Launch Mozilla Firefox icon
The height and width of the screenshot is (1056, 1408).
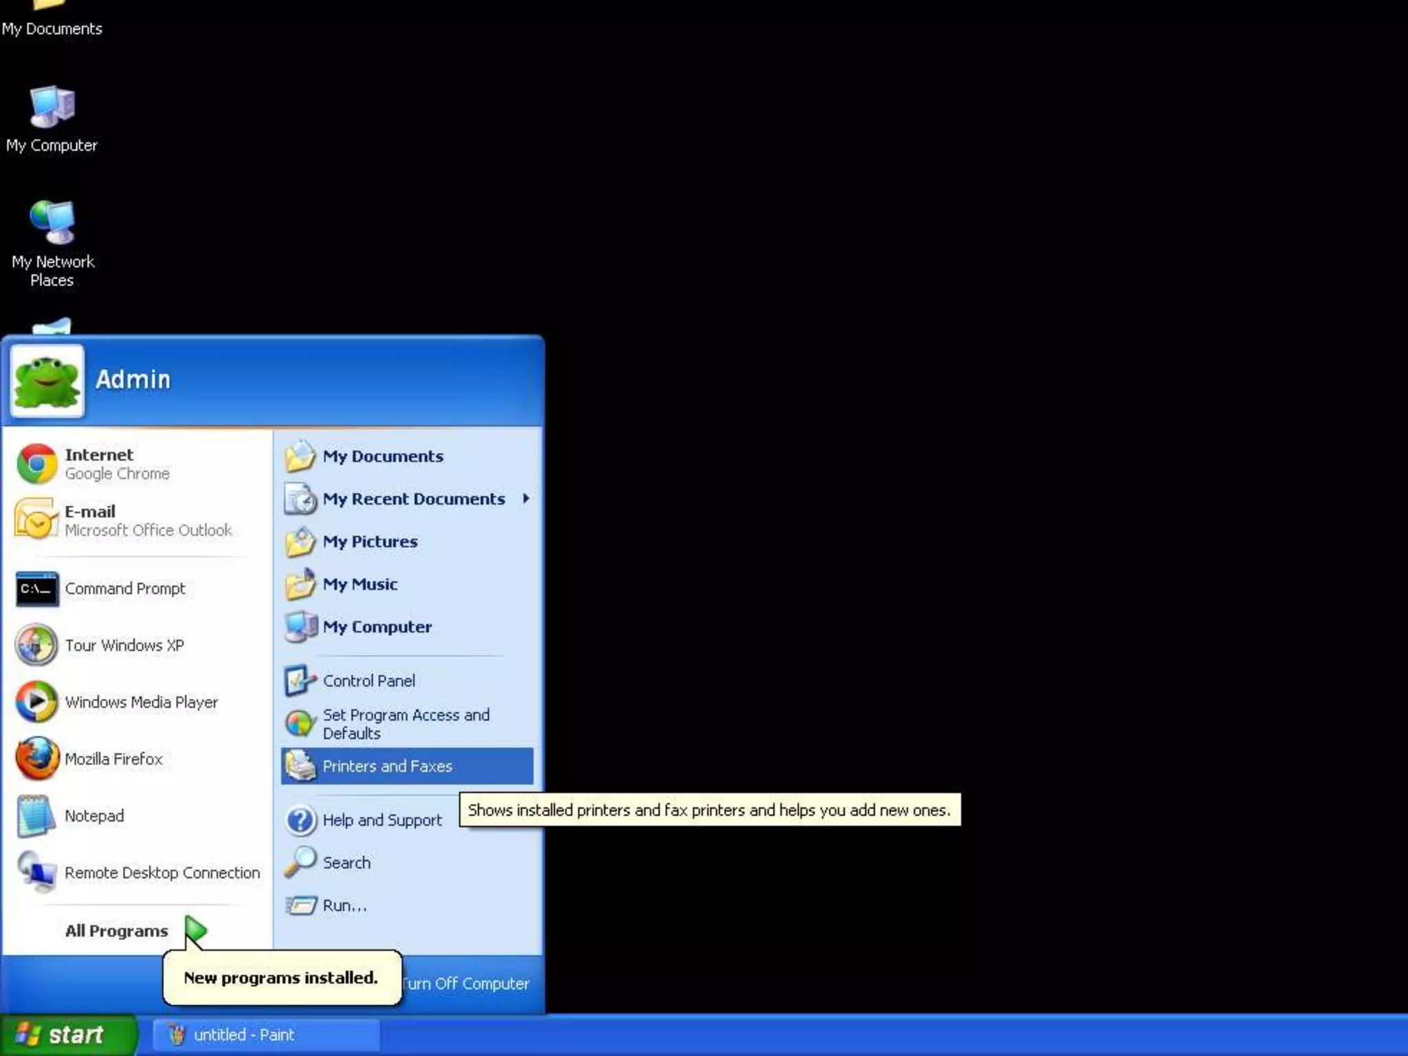(36, 759)
